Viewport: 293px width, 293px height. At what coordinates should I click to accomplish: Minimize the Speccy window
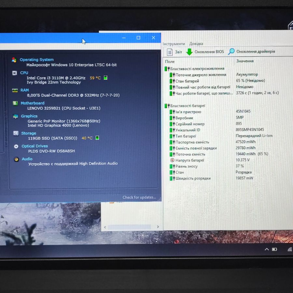click(124, 38)
